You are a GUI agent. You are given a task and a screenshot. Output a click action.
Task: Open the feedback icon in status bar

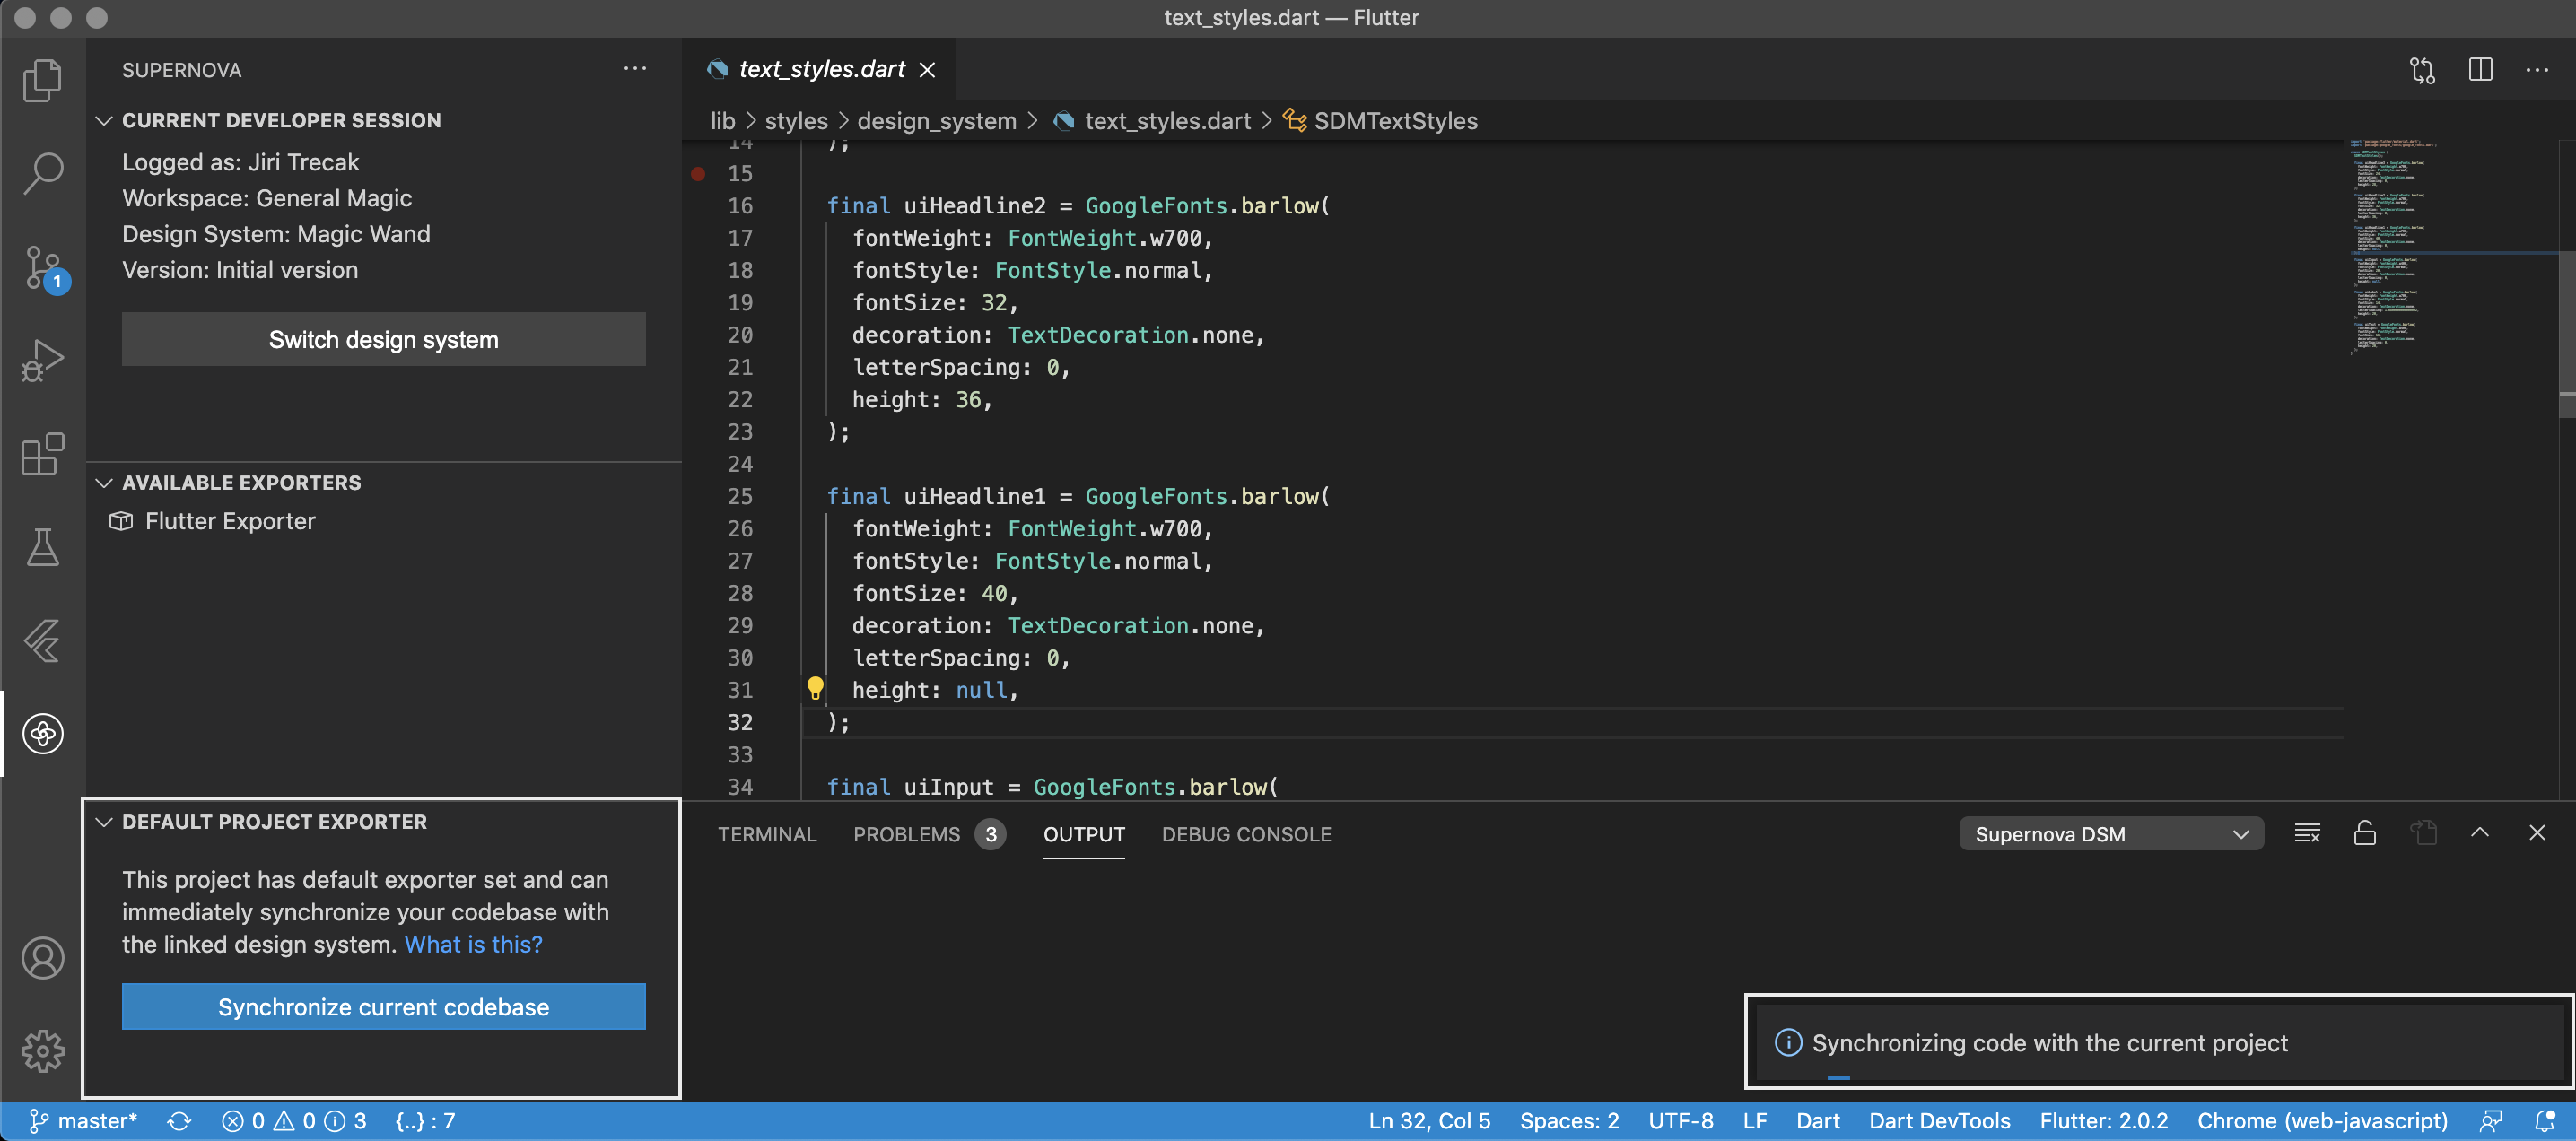click(x=2490, y=1121)
